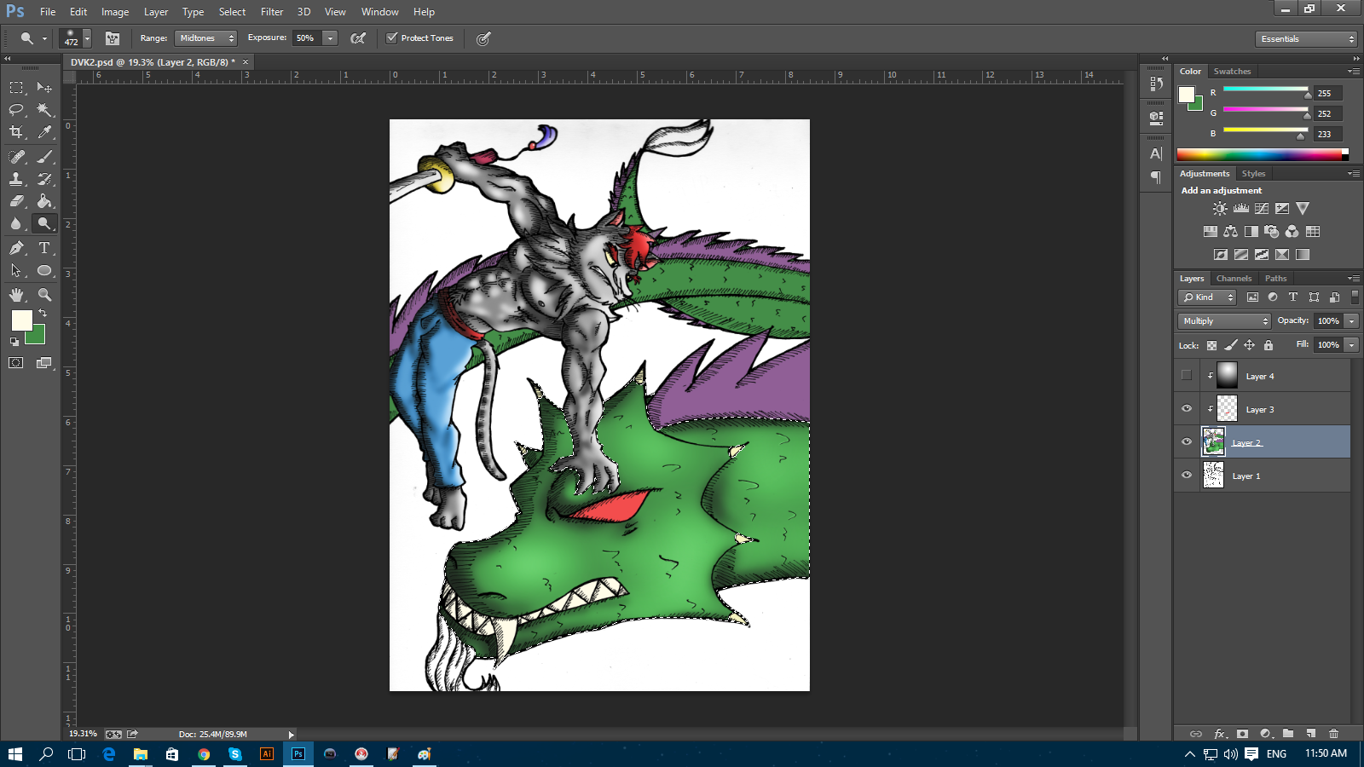Open the Multiply blend mode dropdown
Image resolution: width=1364 pixels, height=767 pixels.
click(1224, 321)
